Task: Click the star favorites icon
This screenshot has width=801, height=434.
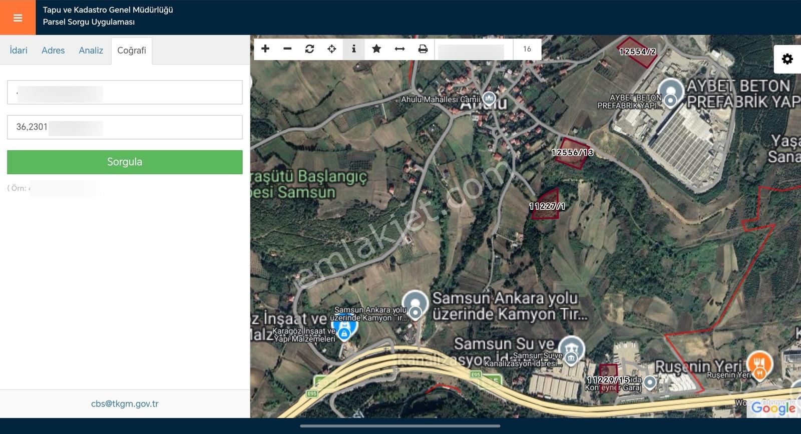Action: coord(376,49)
